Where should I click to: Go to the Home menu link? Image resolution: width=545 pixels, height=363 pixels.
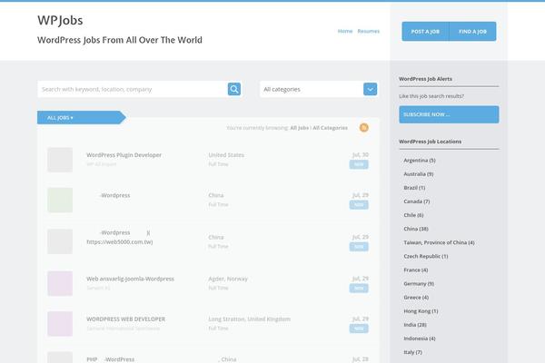pos(345,31)
